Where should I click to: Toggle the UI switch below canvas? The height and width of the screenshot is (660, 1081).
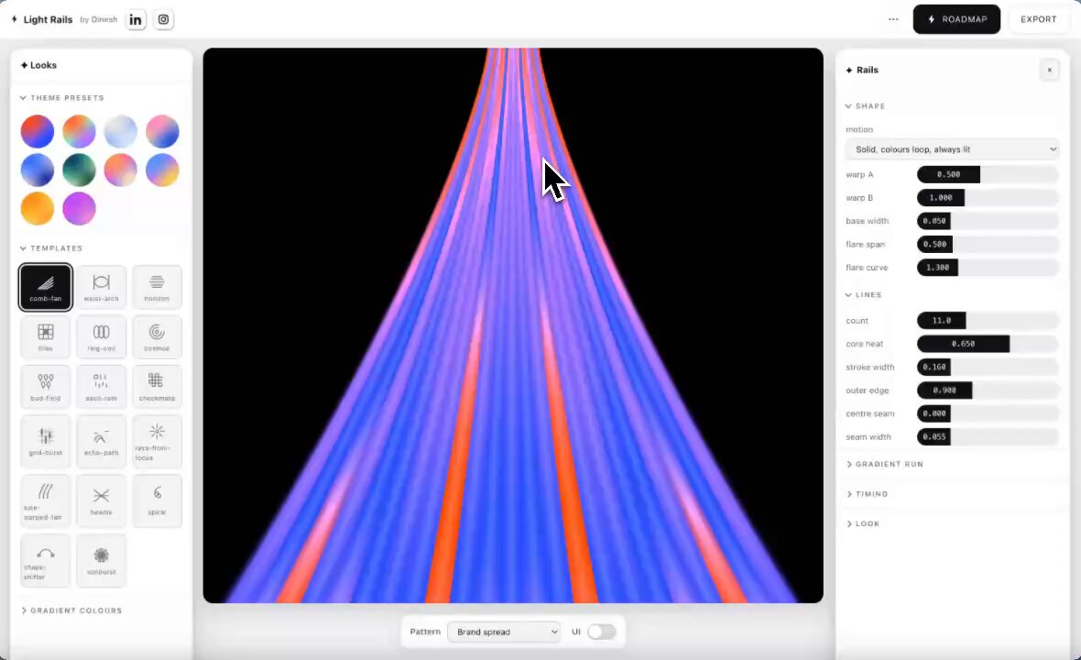[x=601, y=632]
